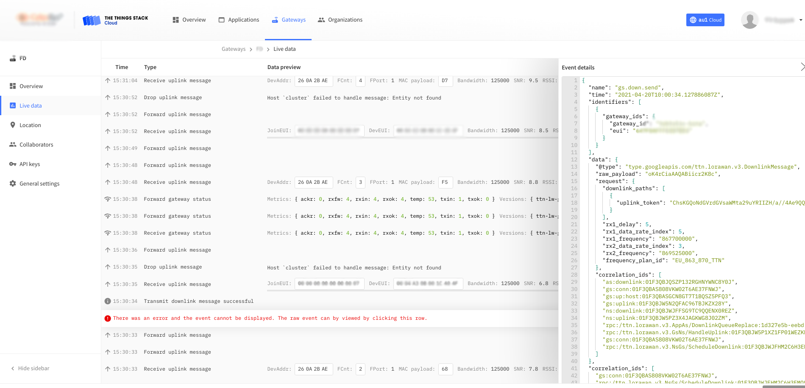Click the FD gateway icon at sidebar top
805x388 pixels.
(x=12, y=58)
